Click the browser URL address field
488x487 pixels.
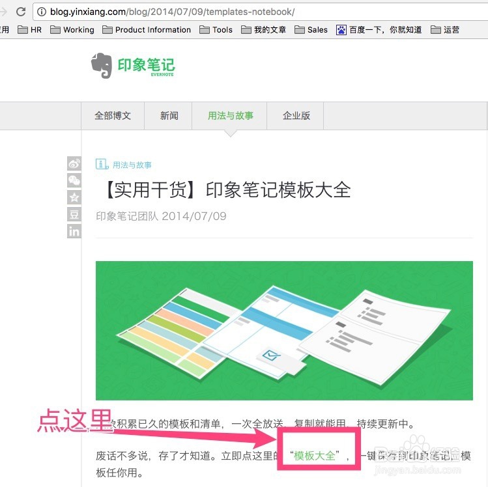tap(261, 12)
